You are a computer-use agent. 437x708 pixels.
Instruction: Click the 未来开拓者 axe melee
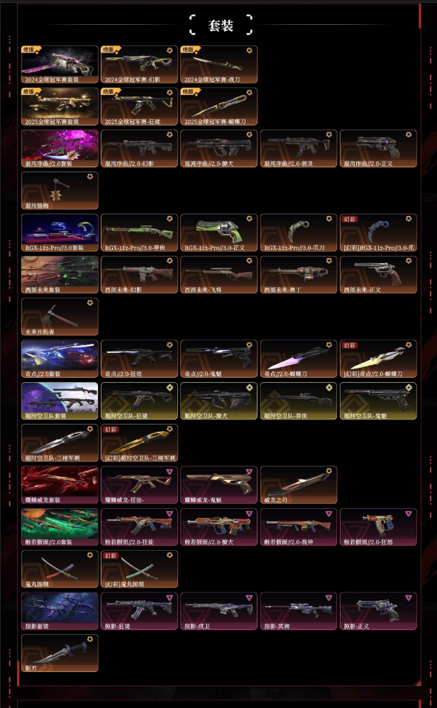click(x=60, y=317)
